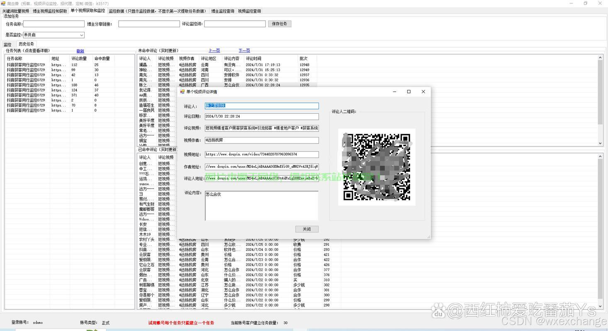608x331 pixels.
Task: Open the 博主视频监控和获取 tab
Action: point(50,11)
